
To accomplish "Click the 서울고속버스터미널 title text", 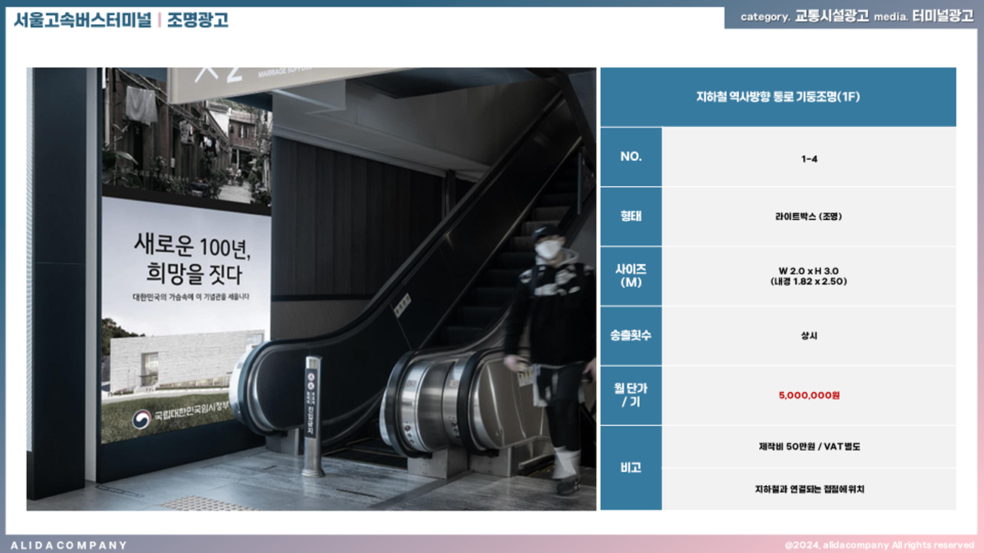I will coord(82,20).
